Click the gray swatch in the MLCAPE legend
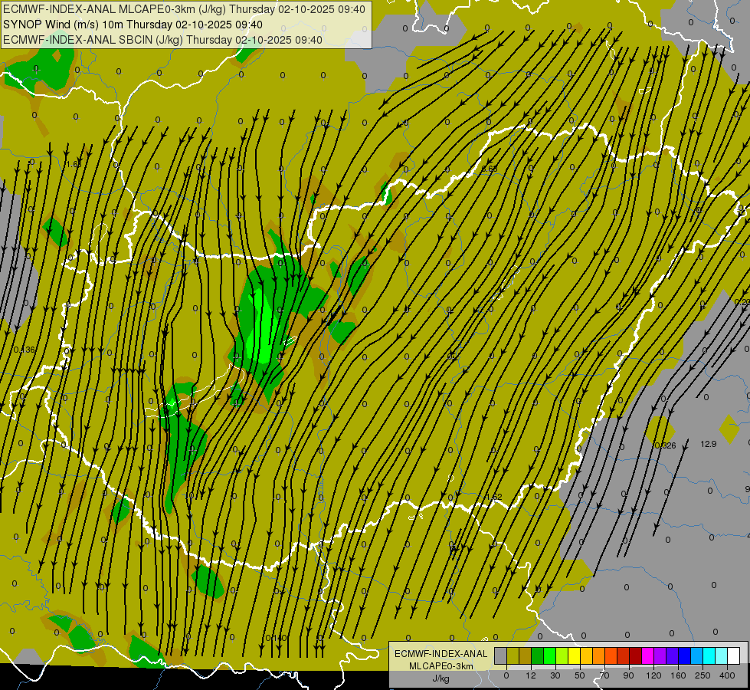Image resolution: width=750 pixels, height=690 pixels. (501, 655)
